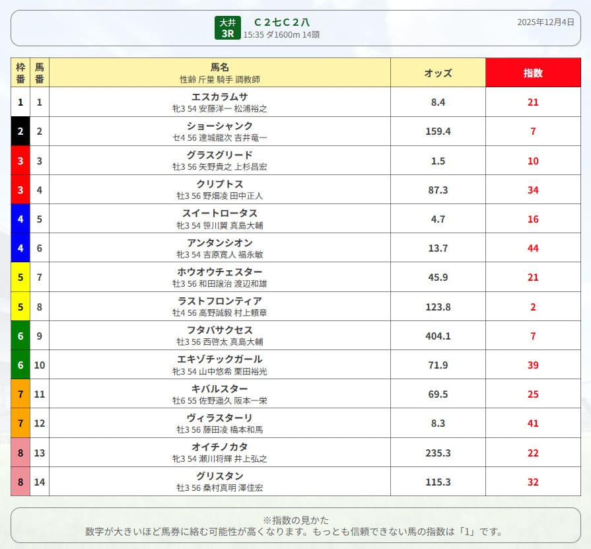This screenshot has height=549, width=591.
Task: Select index value 44 for アンタンシオン
Action: click(x=532, y=248)
